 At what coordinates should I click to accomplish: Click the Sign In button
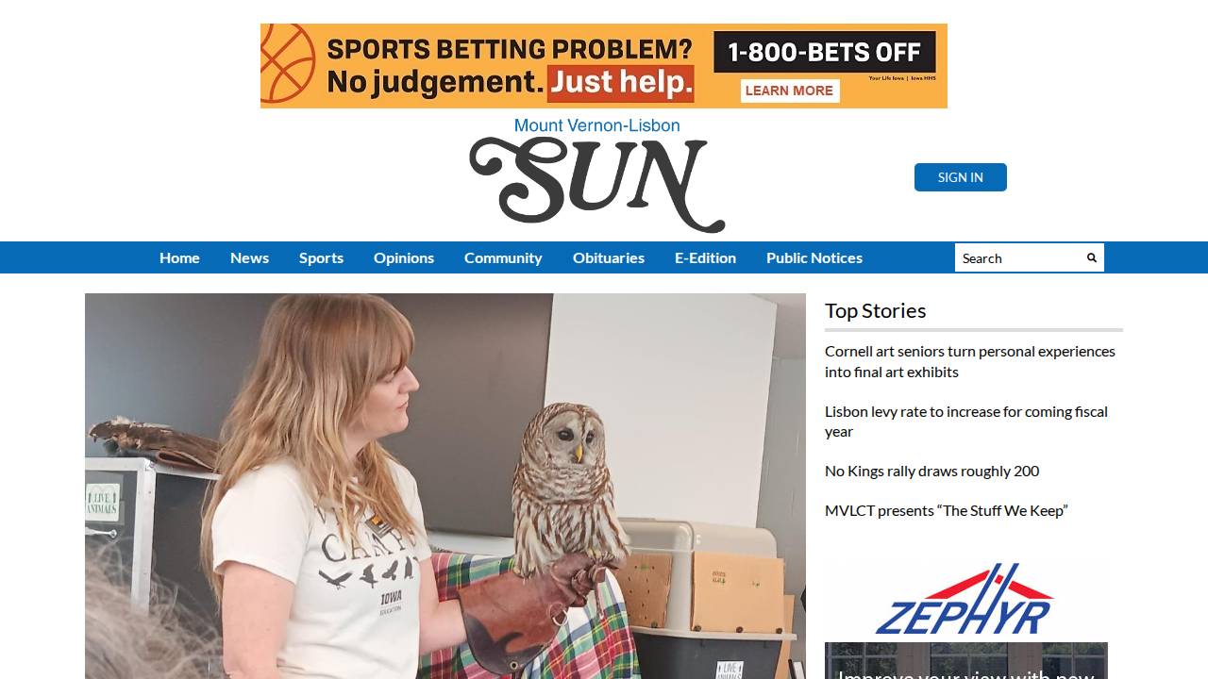[x=960, y=177]
